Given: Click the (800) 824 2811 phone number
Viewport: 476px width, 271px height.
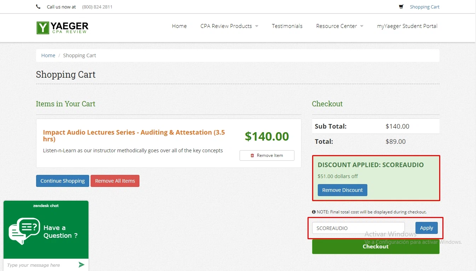Looking at the screenshot, I should 97,7.
